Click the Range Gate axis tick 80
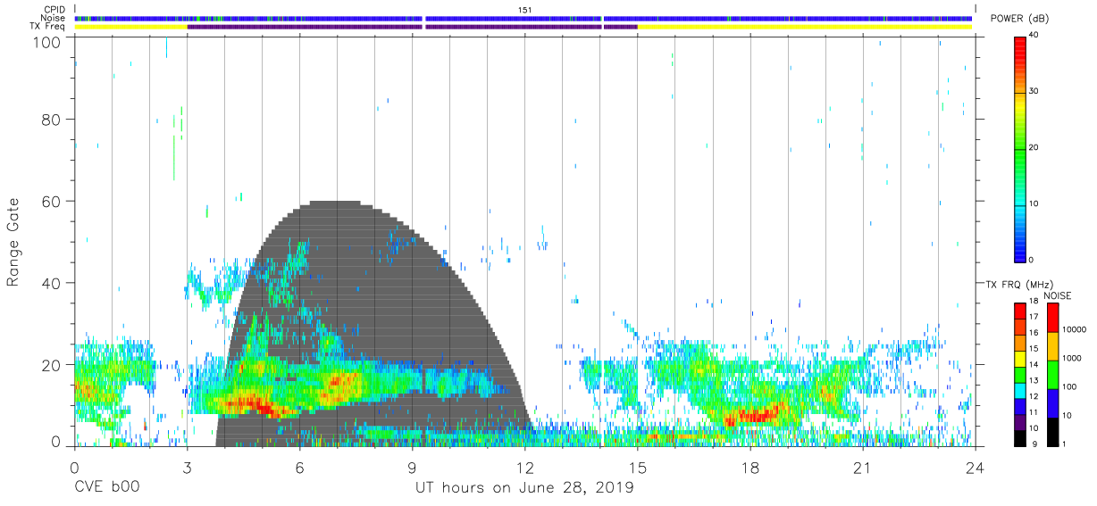 click(50, 120)
